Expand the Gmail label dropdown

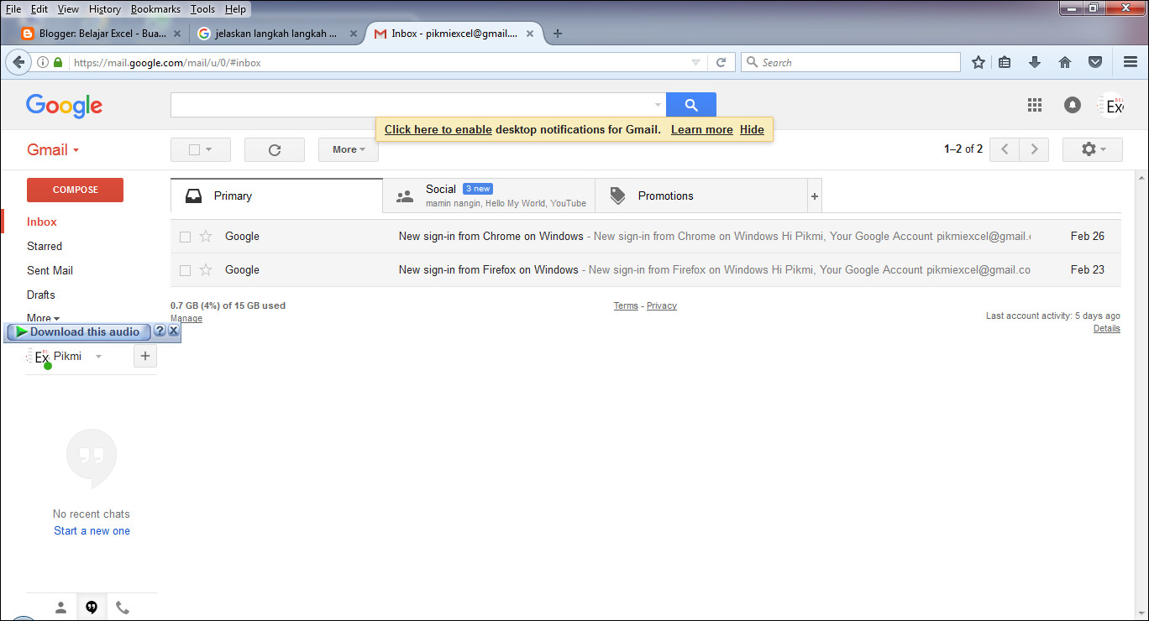(73, 149)
